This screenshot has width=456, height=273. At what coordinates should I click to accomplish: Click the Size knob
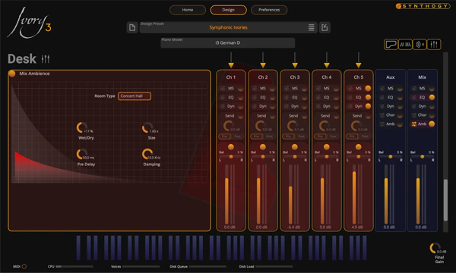[x=147, y=127]
